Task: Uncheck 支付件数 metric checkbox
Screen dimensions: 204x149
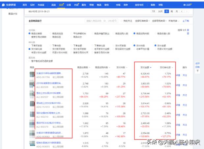Action: coord(134,46)
